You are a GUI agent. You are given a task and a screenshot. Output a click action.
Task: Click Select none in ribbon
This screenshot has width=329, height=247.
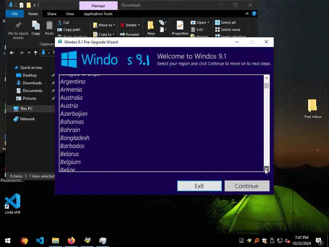click(x=228, y=30)
